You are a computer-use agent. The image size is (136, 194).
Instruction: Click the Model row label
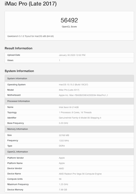(10, 90)
